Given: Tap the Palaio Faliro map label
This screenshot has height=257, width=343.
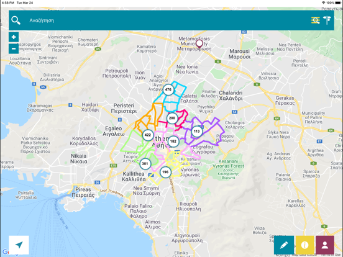Looking at the screenshot, I should pos(138,211).
